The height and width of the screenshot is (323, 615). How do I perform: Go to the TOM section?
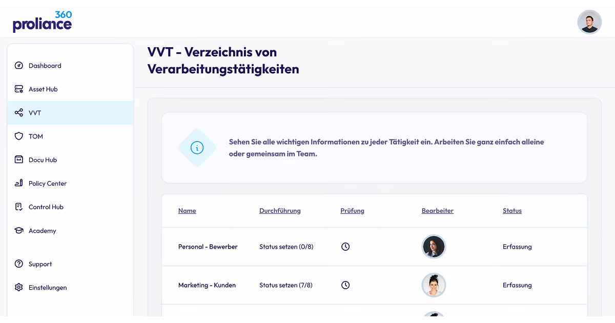70,136
